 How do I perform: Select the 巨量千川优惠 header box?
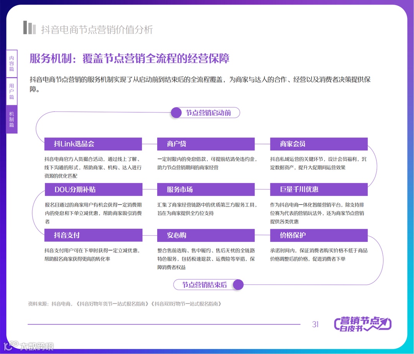point(319,189)
